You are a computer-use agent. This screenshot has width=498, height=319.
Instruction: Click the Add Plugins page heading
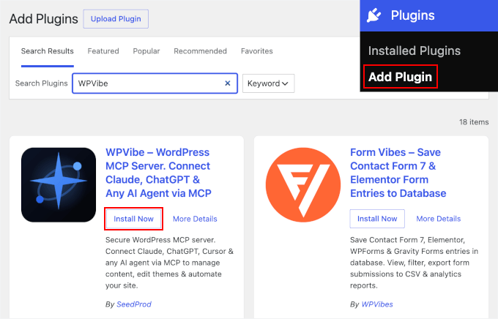(43, 19)
